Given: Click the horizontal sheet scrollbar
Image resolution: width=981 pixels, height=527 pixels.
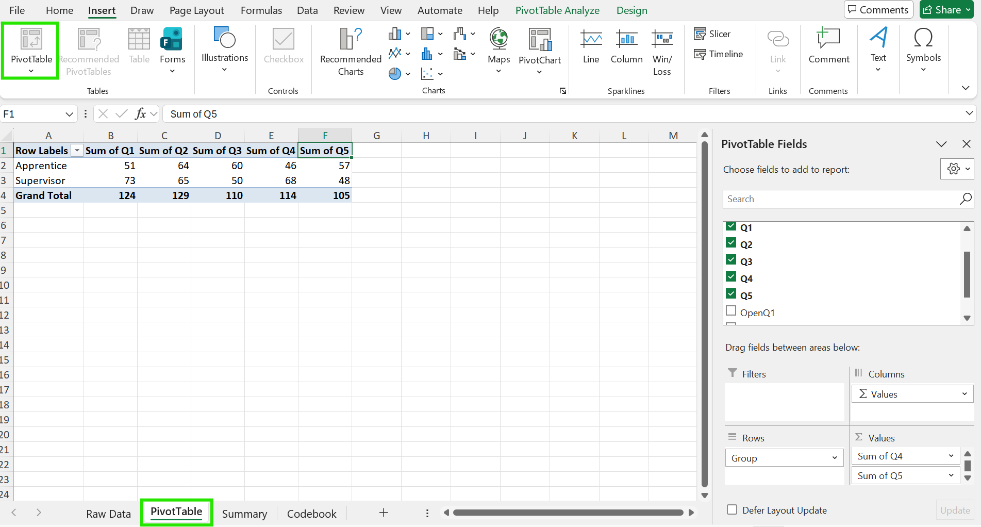Looking at the screenshot, I should tap(568, 513).
